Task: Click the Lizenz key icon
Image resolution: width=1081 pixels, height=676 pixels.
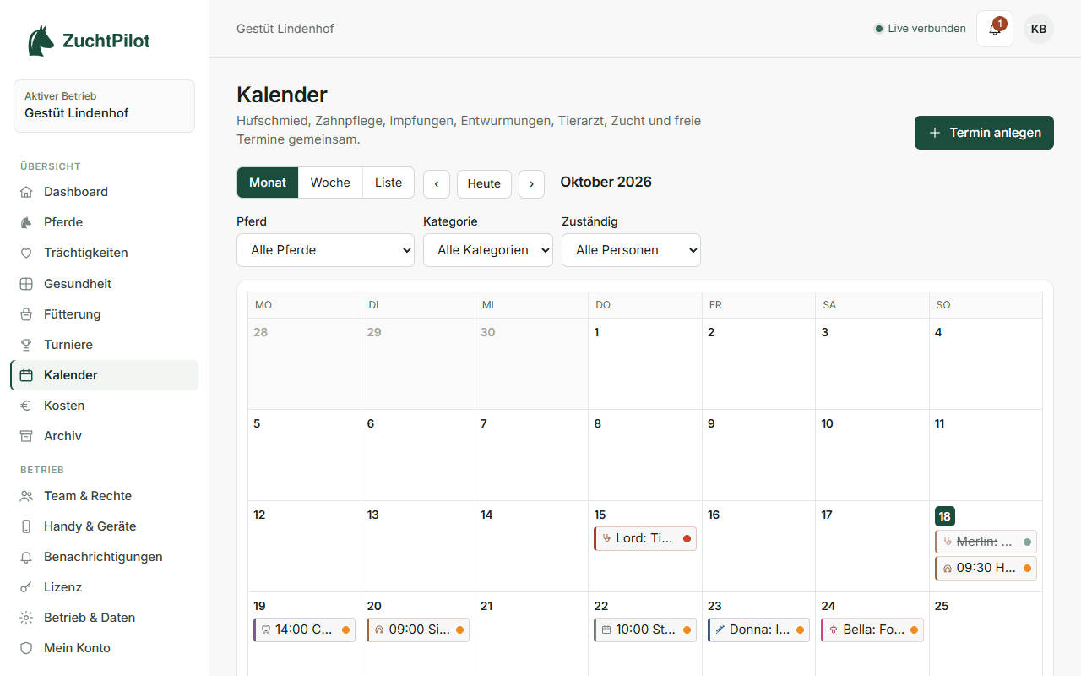Action: pyautogui.click(x=26, y=587)
